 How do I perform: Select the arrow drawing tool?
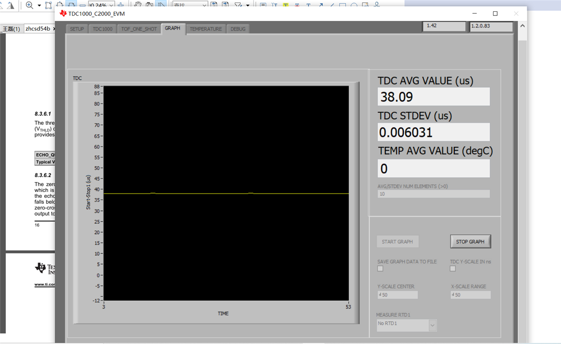tap(321, 5)
